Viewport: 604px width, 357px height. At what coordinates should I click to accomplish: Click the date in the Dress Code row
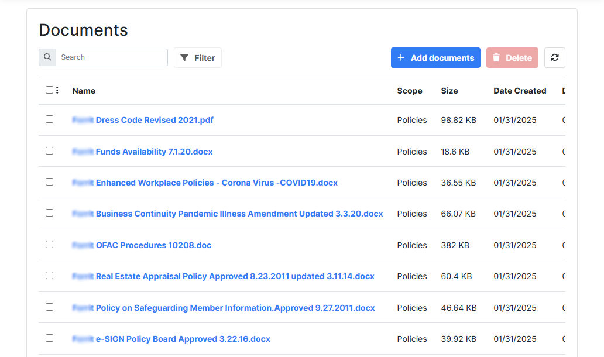[515, 120]
